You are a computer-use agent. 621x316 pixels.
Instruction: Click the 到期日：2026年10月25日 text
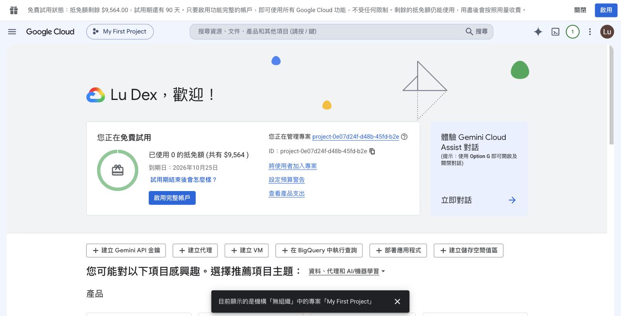[x=183, y=168]
